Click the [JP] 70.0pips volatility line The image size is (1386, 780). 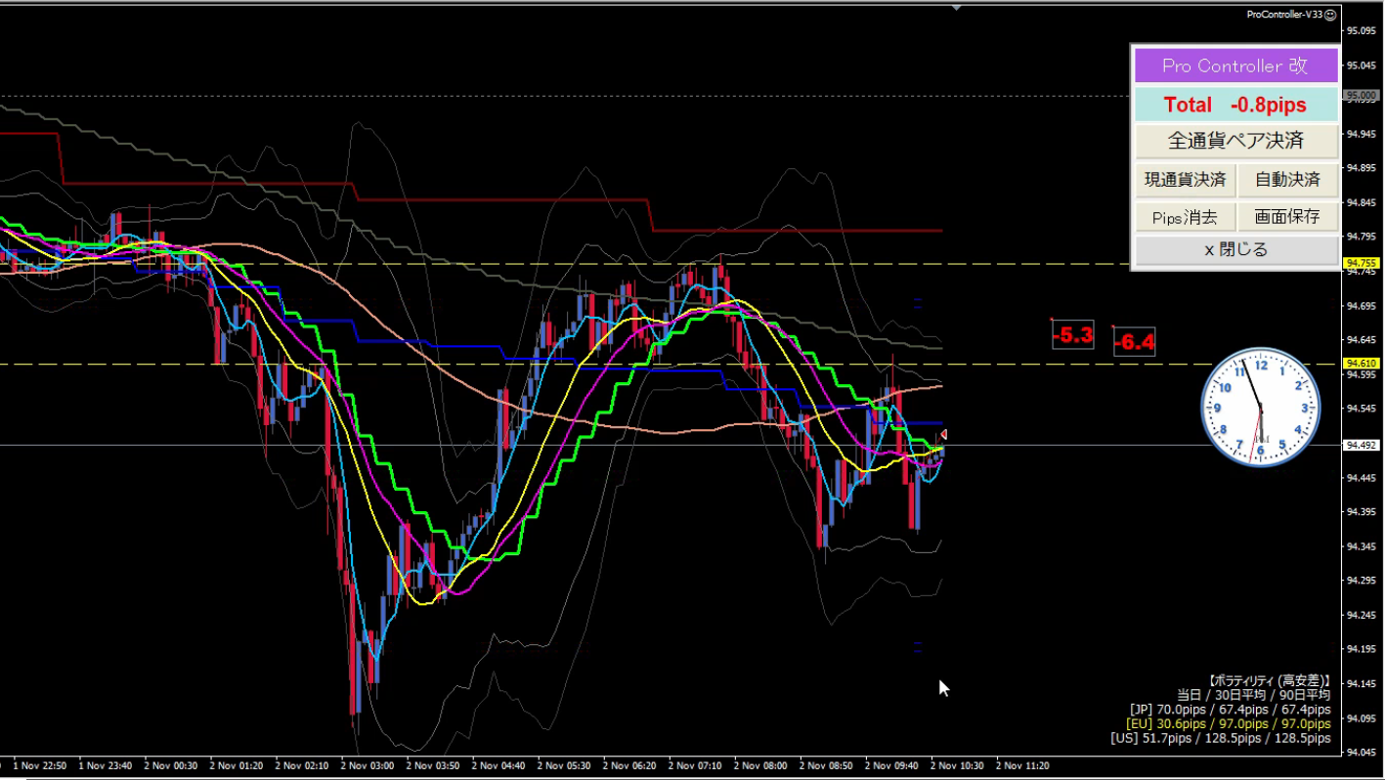1230,710
